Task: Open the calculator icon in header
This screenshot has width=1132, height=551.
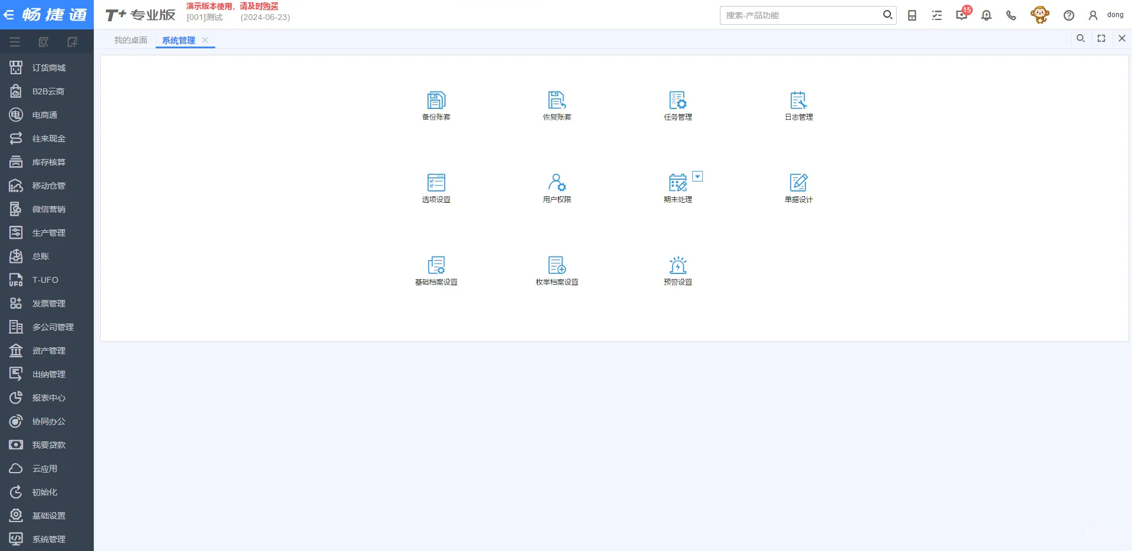Action: [x=912, y=15]
